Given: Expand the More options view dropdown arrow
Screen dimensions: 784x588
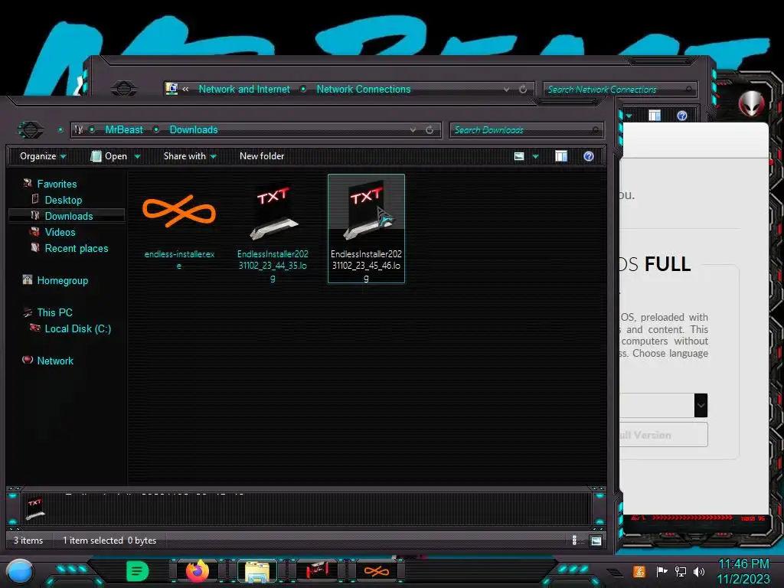Looking at the screenshot, I should coord(535,156).
